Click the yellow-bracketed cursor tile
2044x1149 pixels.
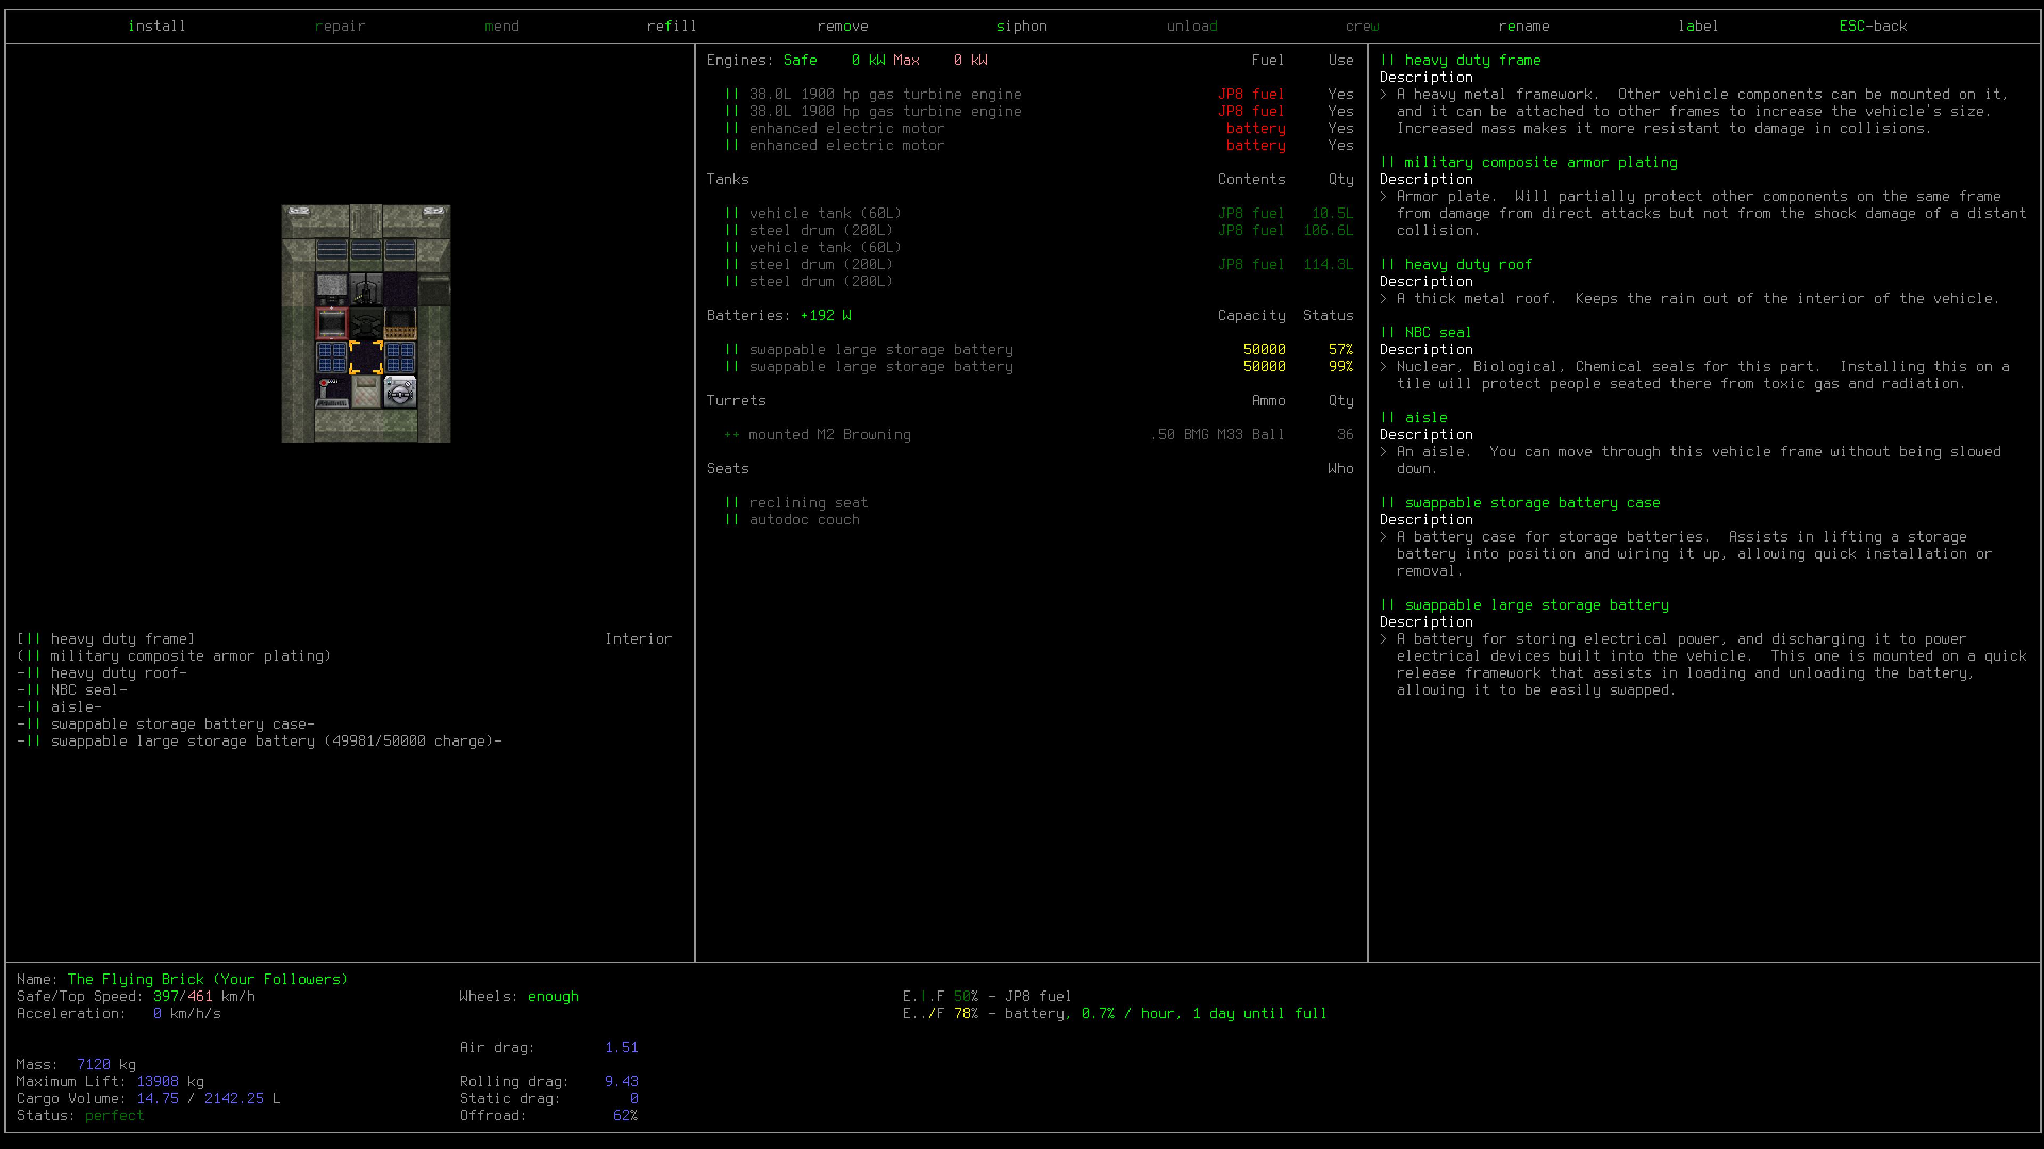(x=366, y=357)
